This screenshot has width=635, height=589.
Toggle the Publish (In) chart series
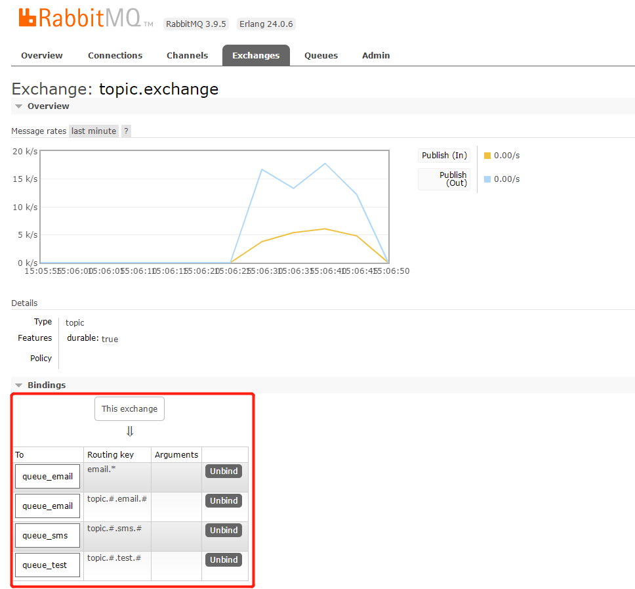[x=444, y=155]
